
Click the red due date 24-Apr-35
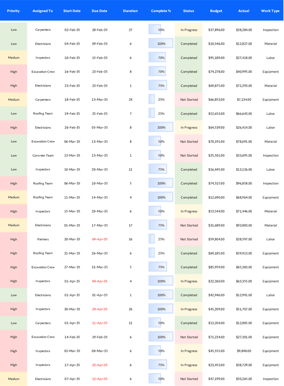pos(100,309)
